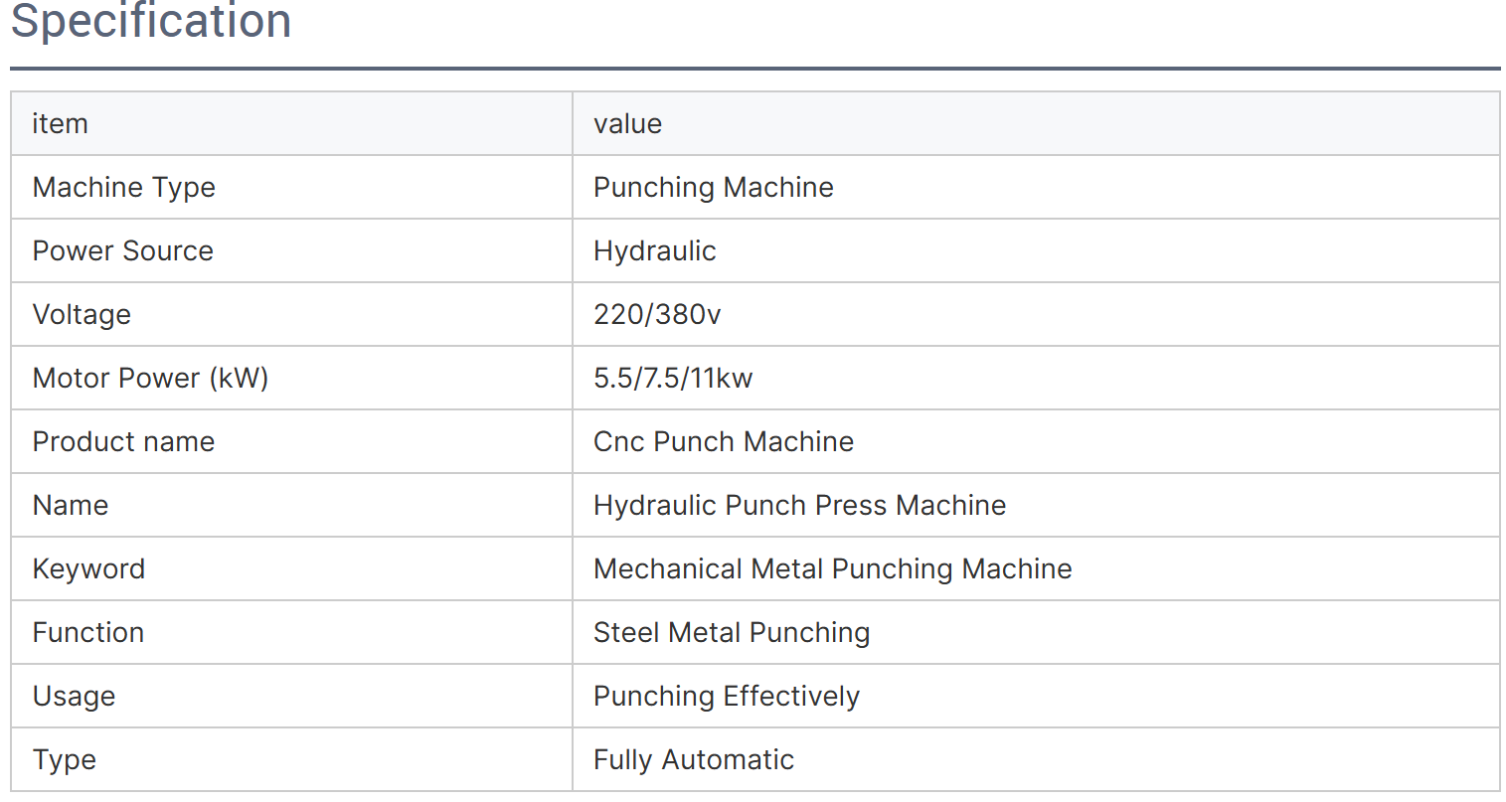Click the 'Motor Power (kW)' label
Screen dimensions: 1506x802
pyautogui.click(x=150, y=379)
